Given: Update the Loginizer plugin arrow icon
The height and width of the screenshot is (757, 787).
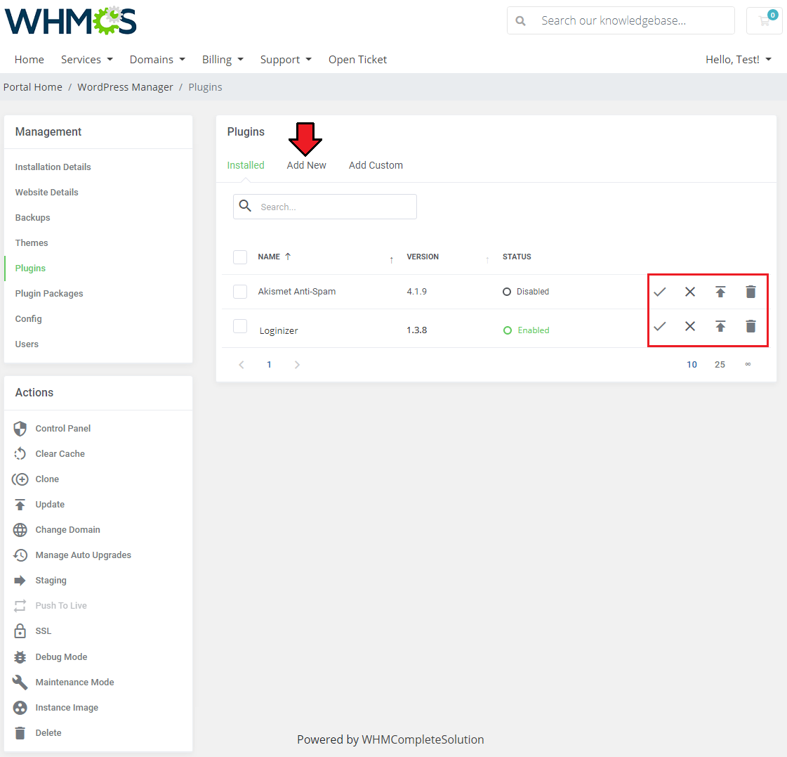Looking at the screenshot, I should 720,326.
